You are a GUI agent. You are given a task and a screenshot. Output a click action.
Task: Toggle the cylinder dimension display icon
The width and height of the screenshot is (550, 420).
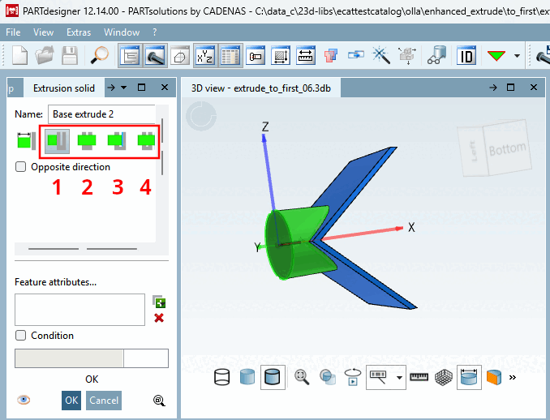point(469,377)
